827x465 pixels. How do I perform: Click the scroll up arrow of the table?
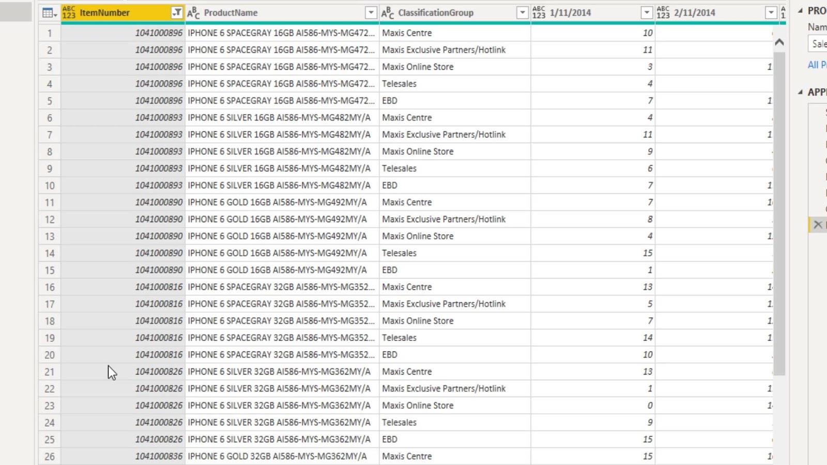point(779,42)
